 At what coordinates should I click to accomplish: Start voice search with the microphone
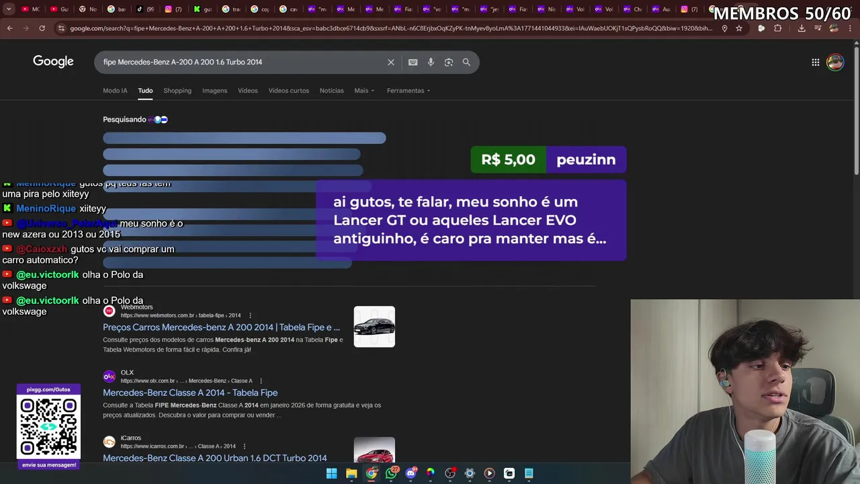tap(431, 62)
